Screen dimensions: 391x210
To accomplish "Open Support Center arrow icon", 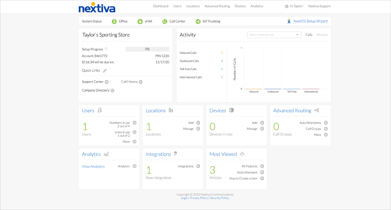I will pos(107,82).
